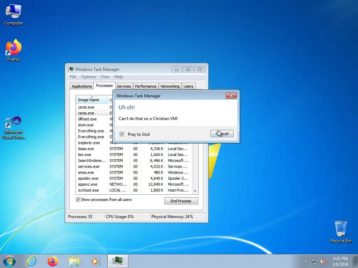358x268 pixels.
Task: Click Task Manager title bar icon
Action: coord(71,69)
